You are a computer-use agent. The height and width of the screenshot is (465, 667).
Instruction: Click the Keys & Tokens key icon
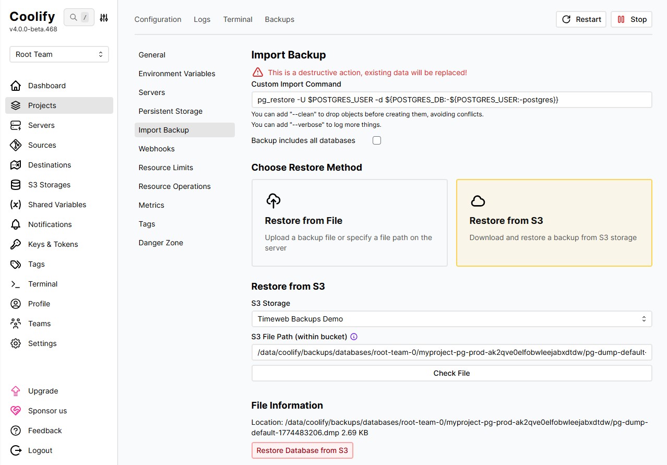point(16,244)
